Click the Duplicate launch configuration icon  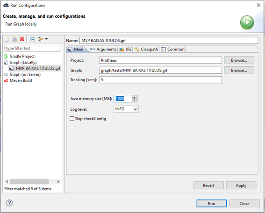tap(14, 39)
